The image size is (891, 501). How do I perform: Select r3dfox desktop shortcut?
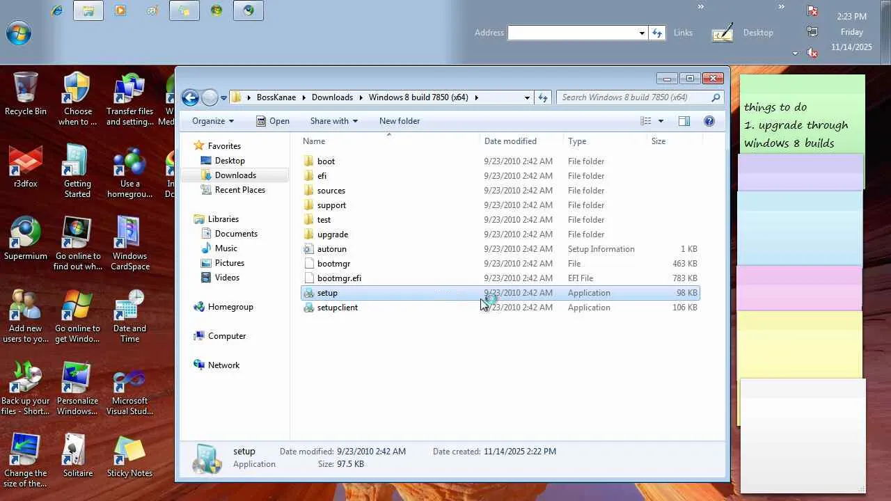coord(26,166)
